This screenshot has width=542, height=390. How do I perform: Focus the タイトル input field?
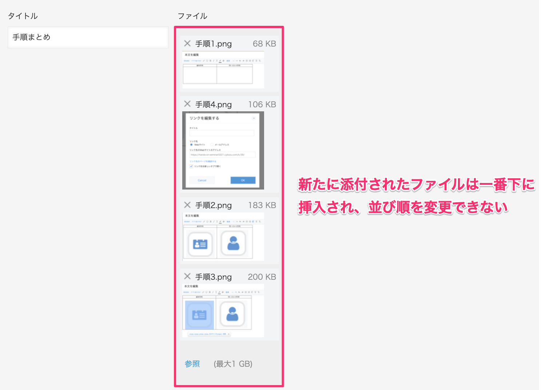pos(88,37)
